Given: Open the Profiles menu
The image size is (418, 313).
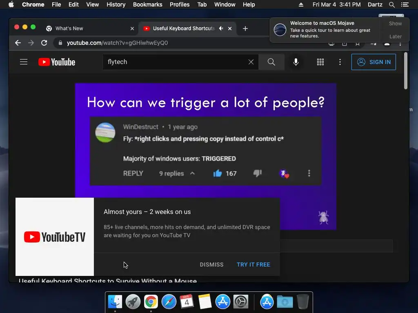Looking at the screenshot, I should (x=180, y=4).
